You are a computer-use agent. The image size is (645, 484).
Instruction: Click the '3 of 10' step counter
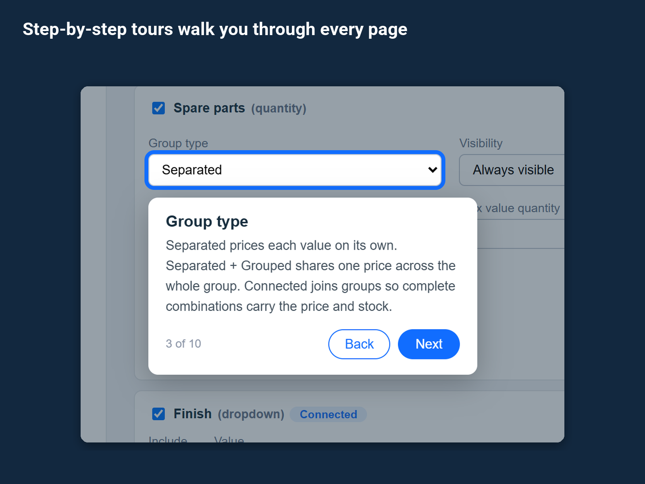(x=183, y=344)
